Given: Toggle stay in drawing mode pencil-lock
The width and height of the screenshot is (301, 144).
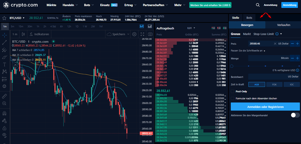Looking at the screenshot, I should point(5,121).
